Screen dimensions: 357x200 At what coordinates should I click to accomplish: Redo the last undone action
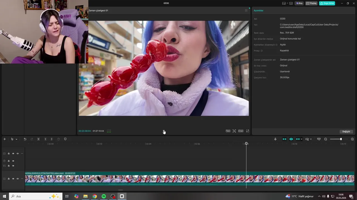[32, 139]
